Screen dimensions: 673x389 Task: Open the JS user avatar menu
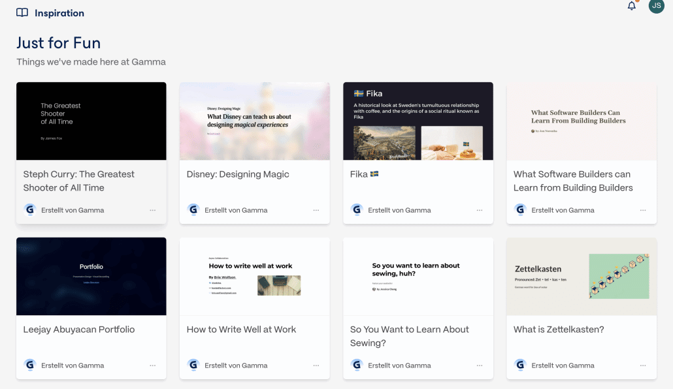click(656, 6)
